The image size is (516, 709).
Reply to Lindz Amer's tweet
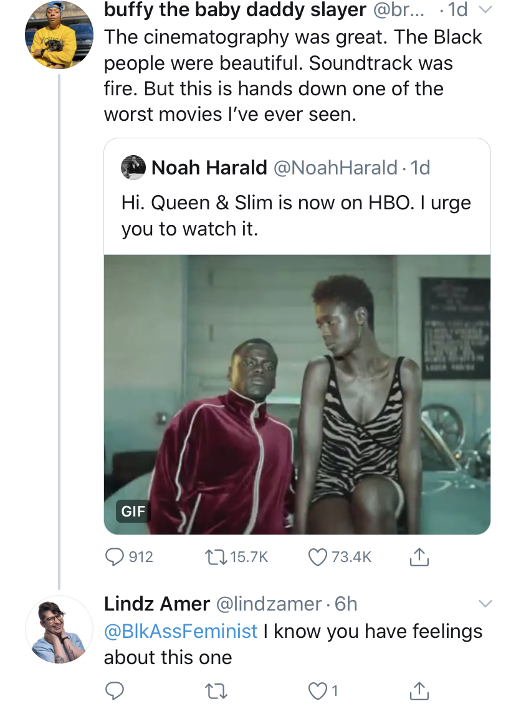coord(115,690)
